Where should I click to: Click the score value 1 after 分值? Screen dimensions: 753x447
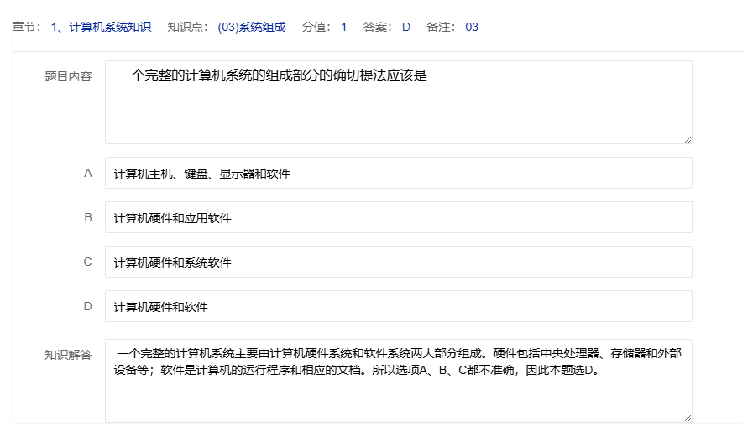coord(344,27)
